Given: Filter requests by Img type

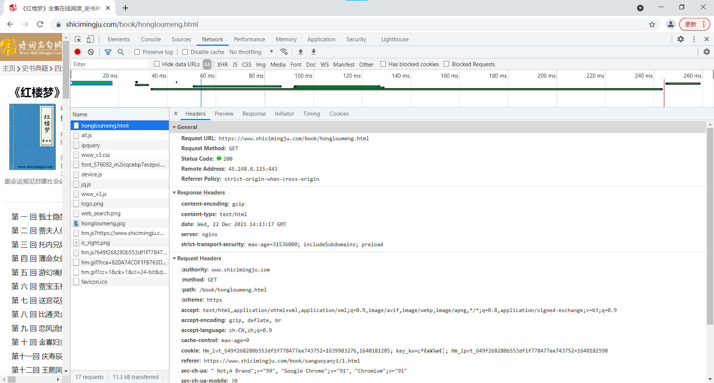Looking at the screenshot, I should coord(261,64).
